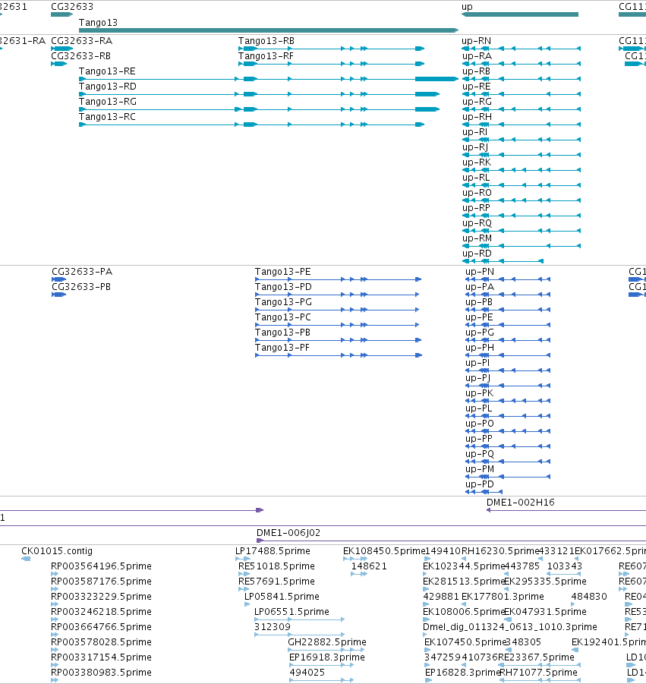Select the LP05841.5prime EST
Viewport: 646px width, 684px height.
(x=282, y=597)
